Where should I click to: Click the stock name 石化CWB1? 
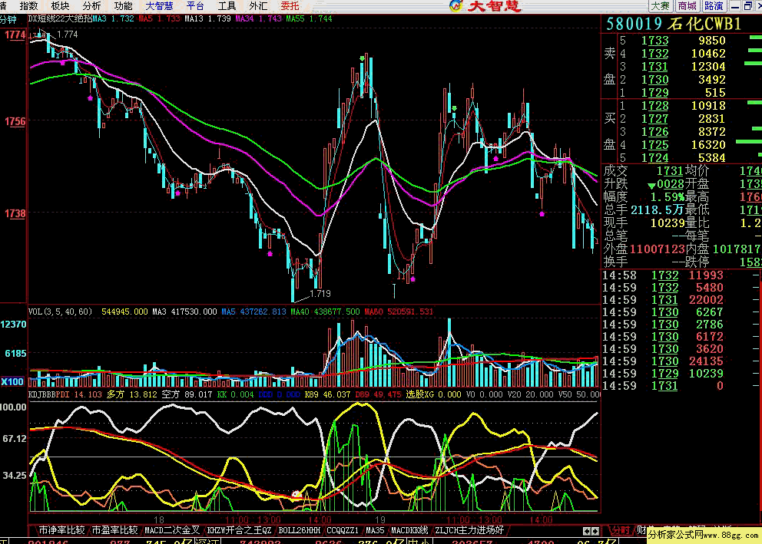704,24
